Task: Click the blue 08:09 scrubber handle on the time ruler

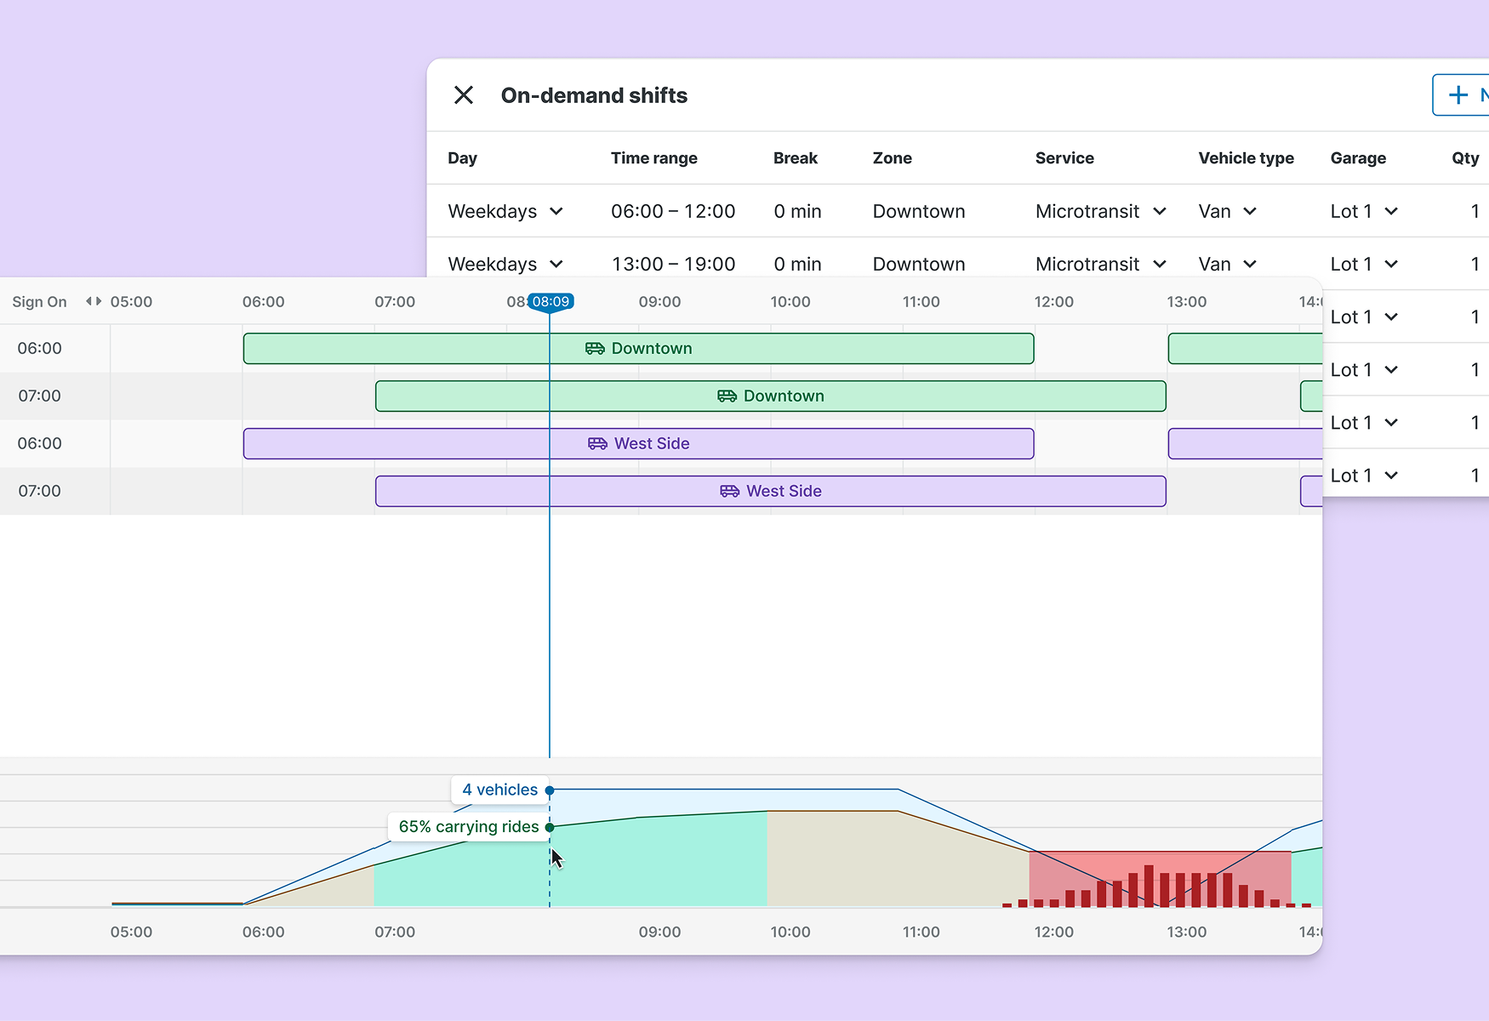Action: pyautogui.click(x=550, y=301)
